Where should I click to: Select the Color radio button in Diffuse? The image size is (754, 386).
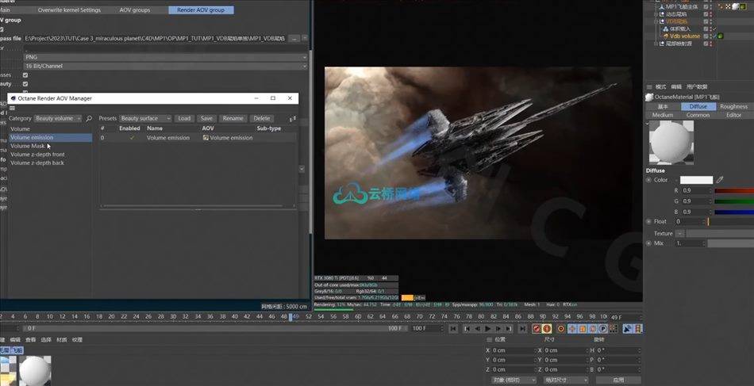coord(648,180)
